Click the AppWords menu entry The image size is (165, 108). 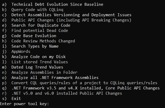[21, 52]
